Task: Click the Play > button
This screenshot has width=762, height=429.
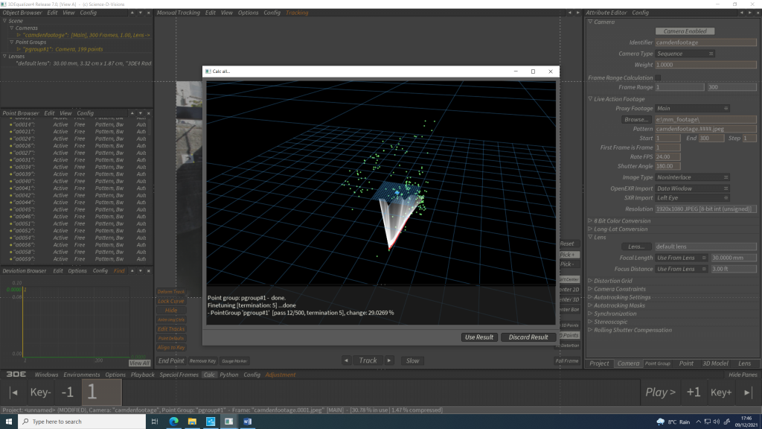Action: [x=661, y=392]
